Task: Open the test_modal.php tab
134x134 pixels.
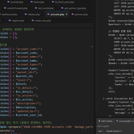Action: [x=46, y=8]
